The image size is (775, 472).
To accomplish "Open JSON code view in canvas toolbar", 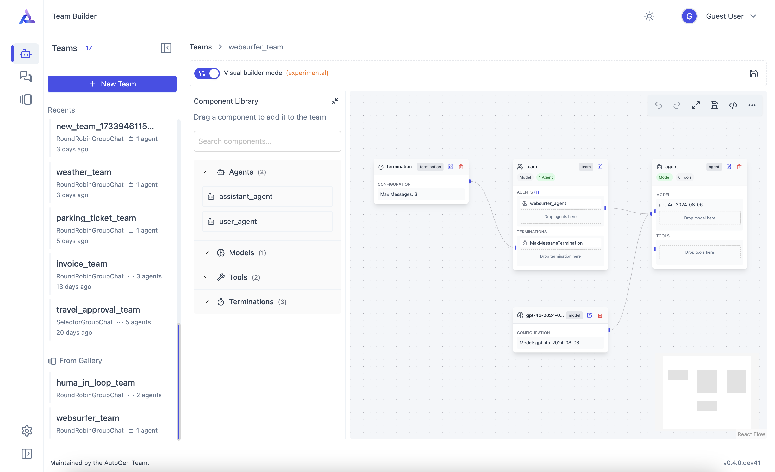I will click(733, 105).
